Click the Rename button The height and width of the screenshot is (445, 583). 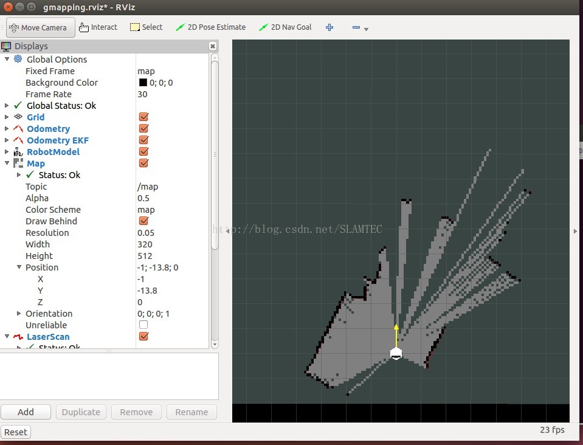[x=191, y=412]
